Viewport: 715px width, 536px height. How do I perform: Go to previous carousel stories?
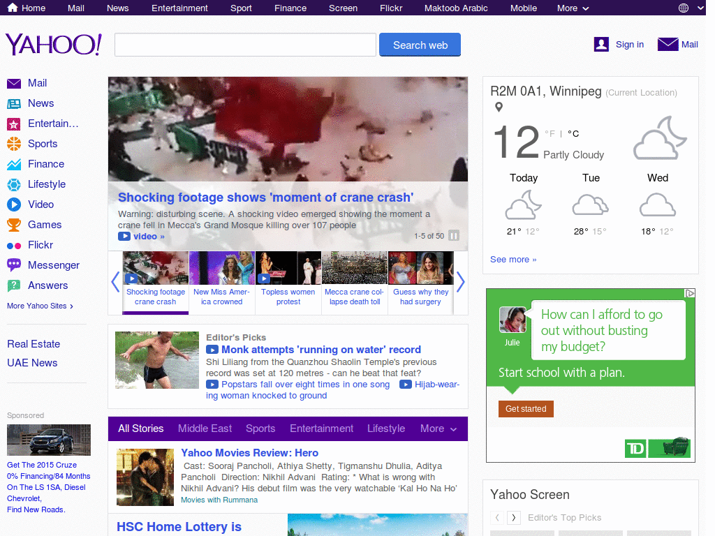pos(115,282)
